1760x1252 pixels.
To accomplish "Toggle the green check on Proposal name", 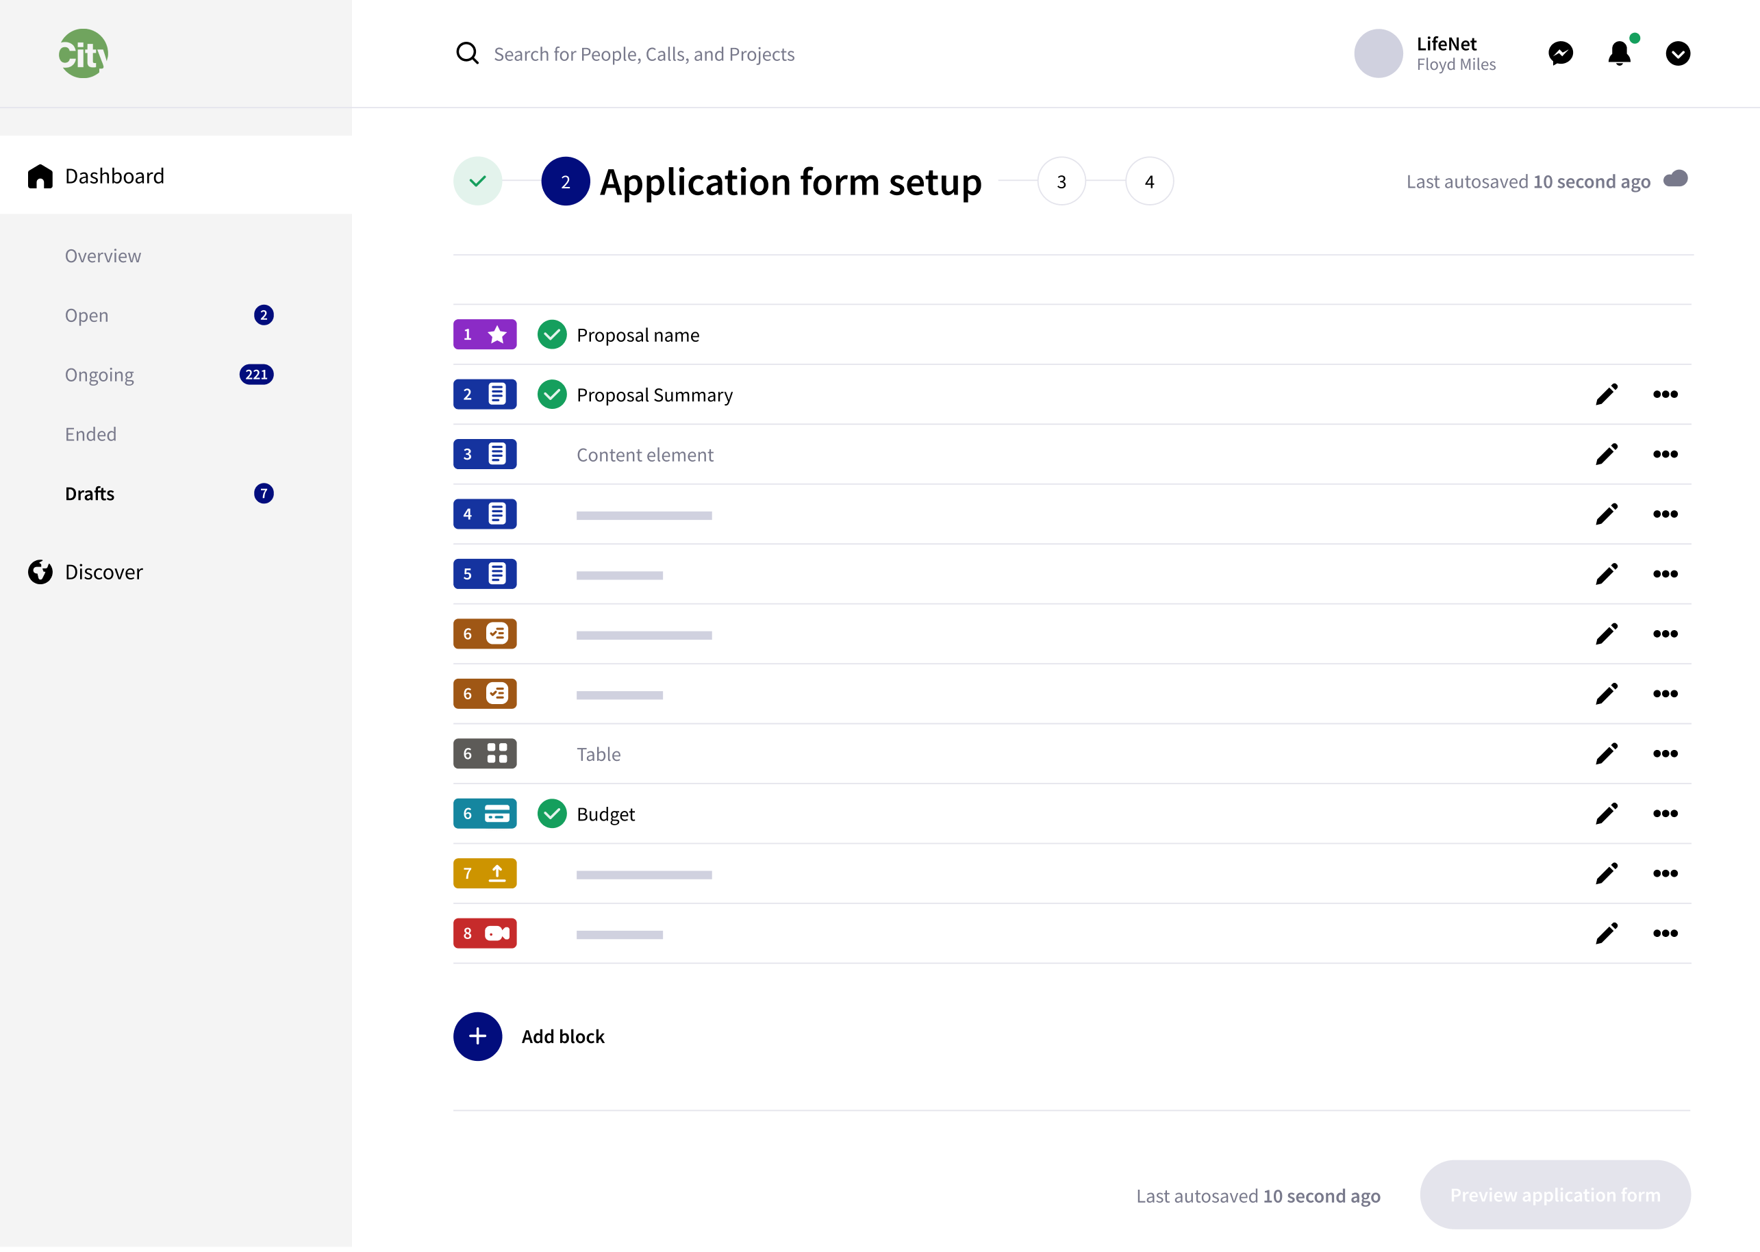I will click(x=552, y=335).
